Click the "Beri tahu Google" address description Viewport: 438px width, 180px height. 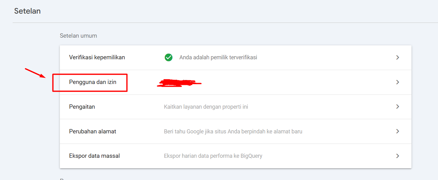(233, 132)
